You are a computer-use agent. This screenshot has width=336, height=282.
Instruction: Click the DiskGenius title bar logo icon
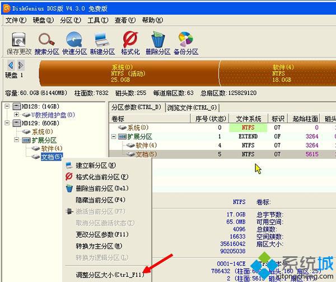[6, 8]
